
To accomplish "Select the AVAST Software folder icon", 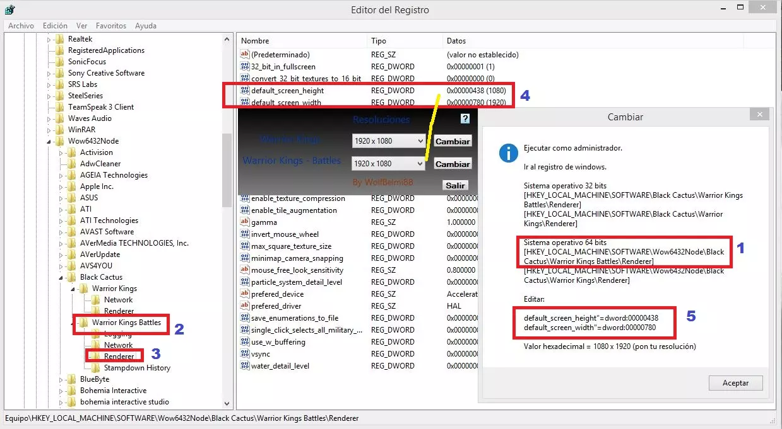I will point(72,232).
